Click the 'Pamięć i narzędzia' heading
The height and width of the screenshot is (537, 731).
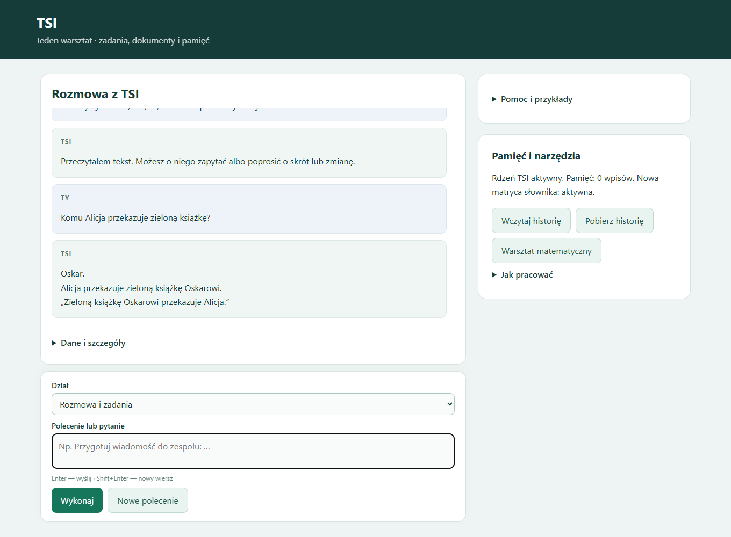click(x=536, y=156)
